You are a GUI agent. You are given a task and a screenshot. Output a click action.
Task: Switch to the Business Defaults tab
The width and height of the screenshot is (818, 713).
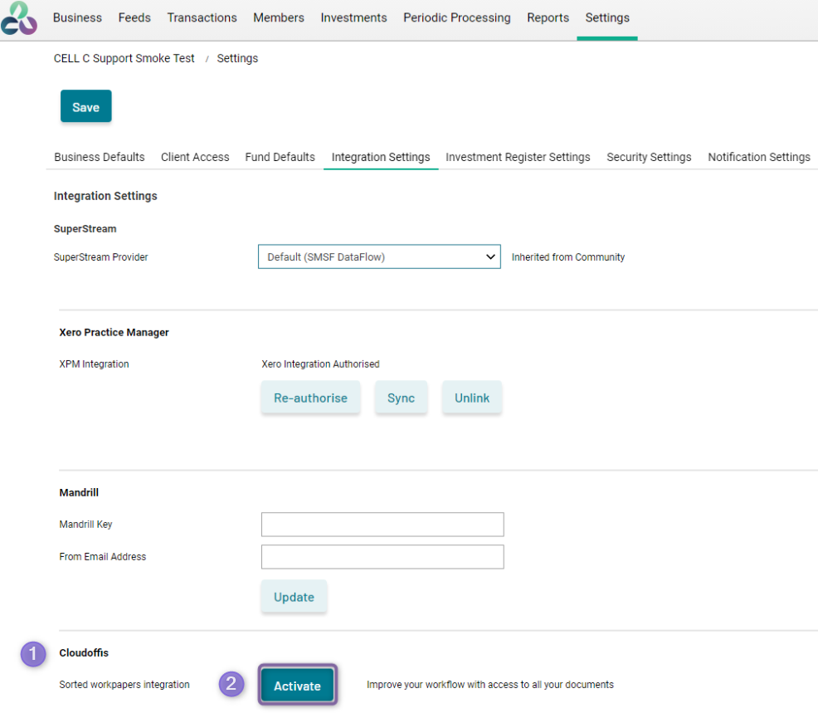click(99, 157)
